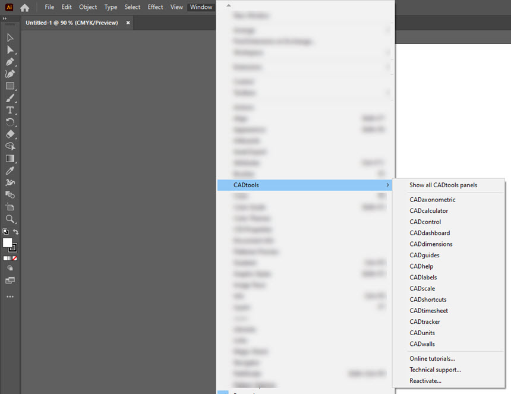The height and width of the screenshot is (394, 511).
Task: Open the CADdimensions panel
Action: tap(431, 244)
